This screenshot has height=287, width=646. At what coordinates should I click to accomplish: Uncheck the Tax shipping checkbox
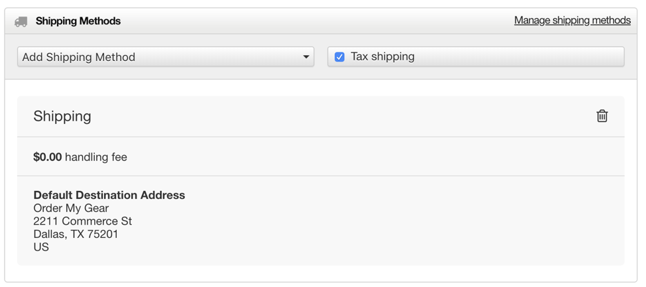pyautogui.click(x=340, y=57)
